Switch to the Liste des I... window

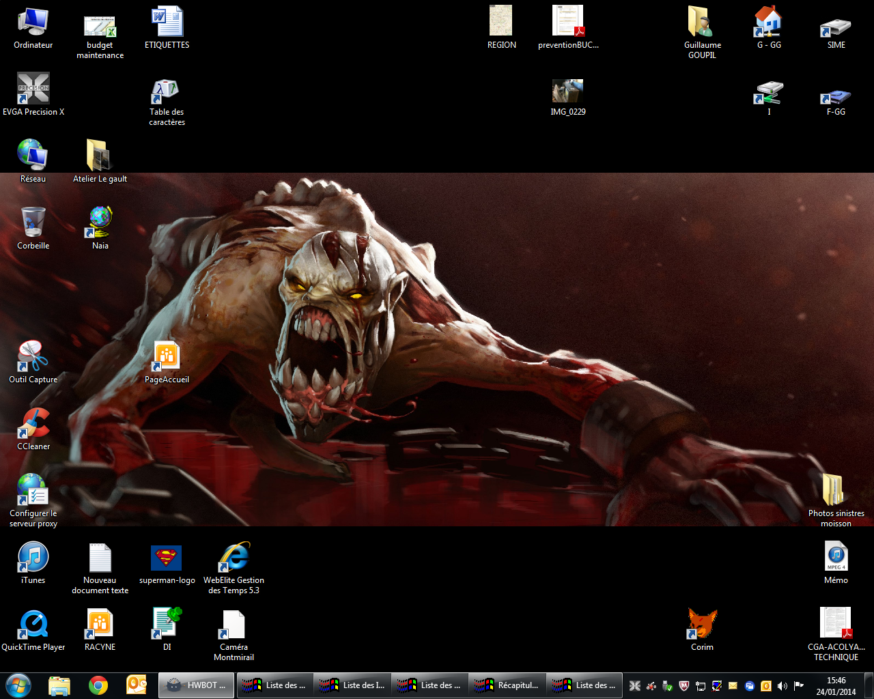(352, 685)
